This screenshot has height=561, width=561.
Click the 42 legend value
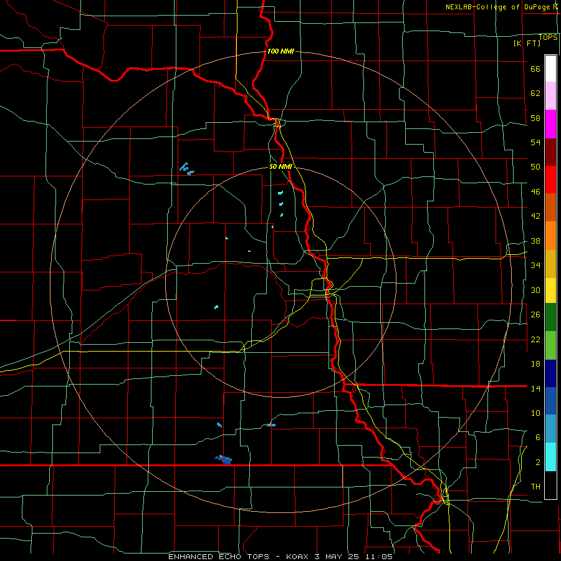[x=535, y=216]
